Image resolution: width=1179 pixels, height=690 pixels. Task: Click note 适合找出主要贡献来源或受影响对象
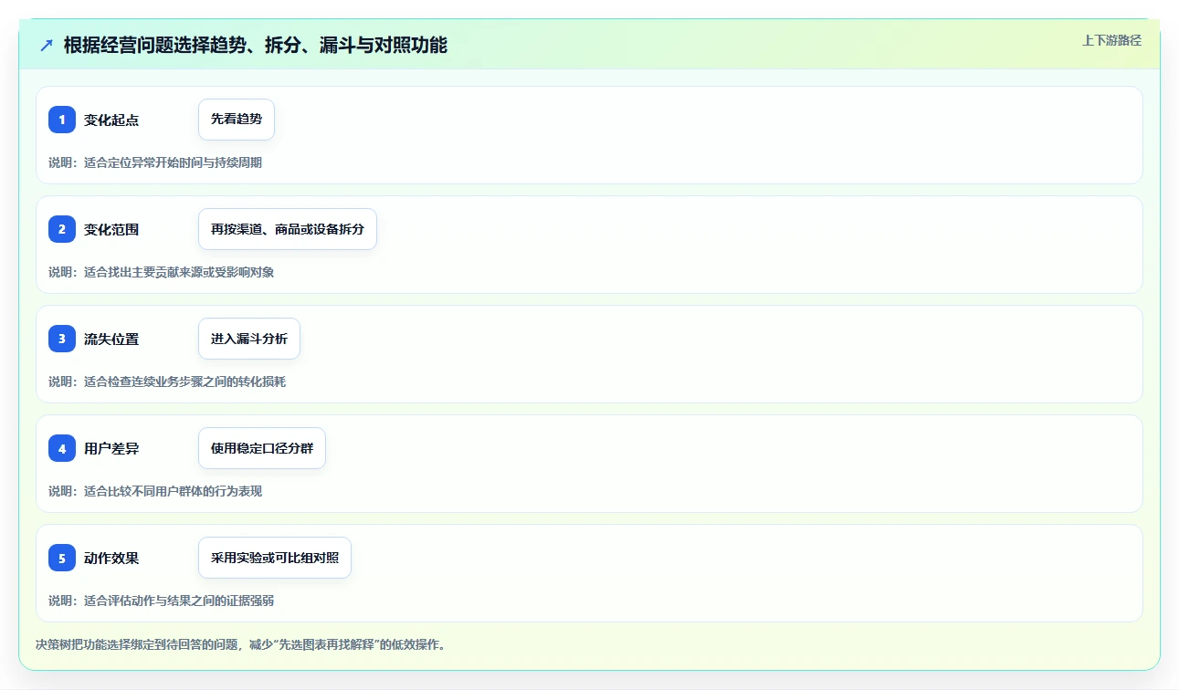(x=179, y=272)
